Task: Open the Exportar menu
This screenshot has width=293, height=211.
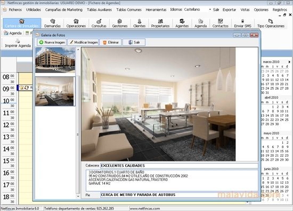Action: 229,10
